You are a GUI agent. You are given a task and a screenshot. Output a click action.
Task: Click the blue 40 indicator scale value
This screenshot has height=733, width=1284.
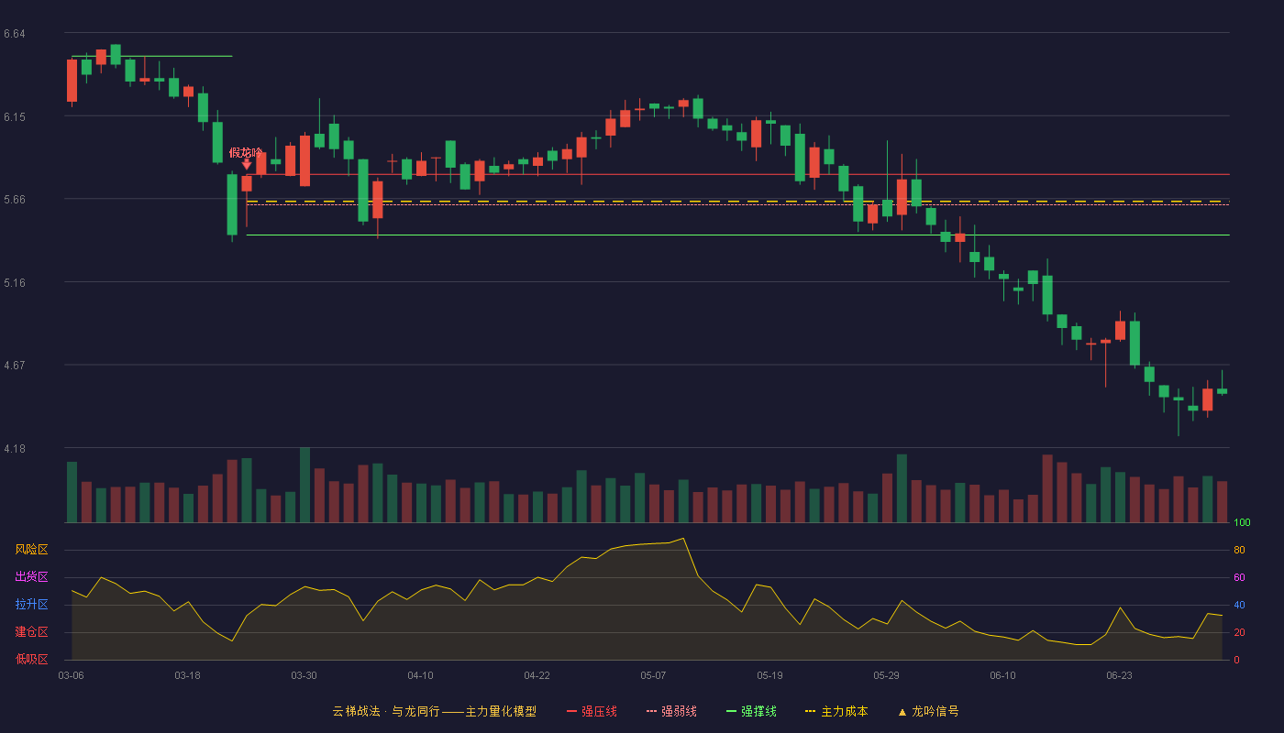pyautogui.click(x=1239, y=606)
